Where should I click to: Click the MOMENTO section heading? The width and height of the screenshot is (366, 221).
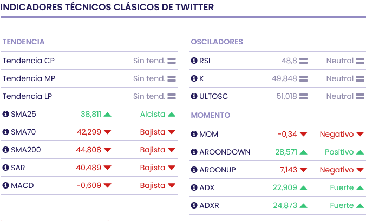click(x=211, y=115)
